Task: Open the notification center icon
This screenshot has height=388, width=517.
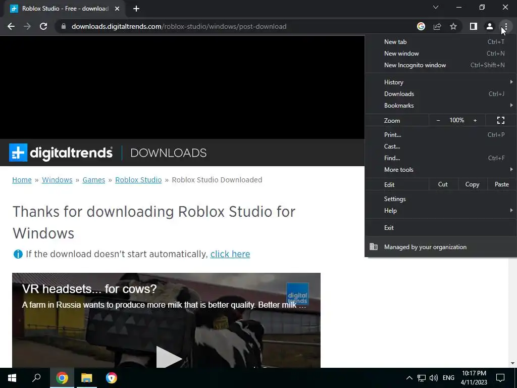Action: [500, 378]
